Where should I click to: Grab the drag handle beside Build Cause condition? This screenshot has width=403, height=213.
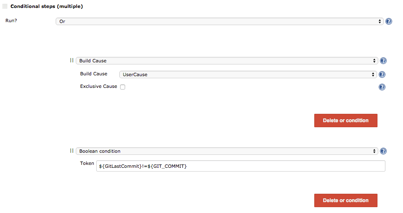pyautogui.click(x=72, y=60)
